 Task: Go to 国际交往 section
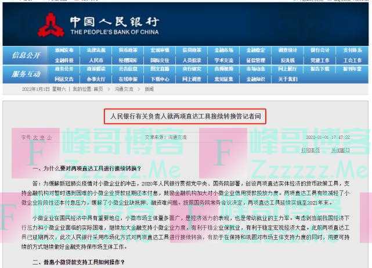[x=160, y=60]
